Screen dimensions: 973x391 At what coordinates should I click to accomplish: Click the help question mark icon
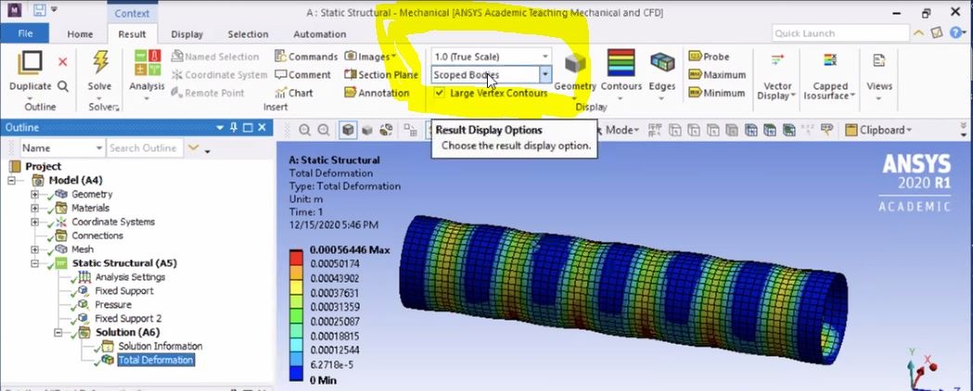[954, 32]
